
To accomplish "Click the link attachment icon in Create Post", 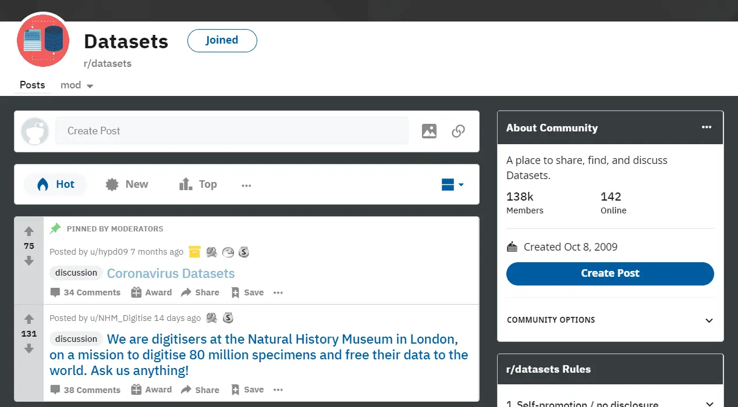I will (x=459, y=131).
